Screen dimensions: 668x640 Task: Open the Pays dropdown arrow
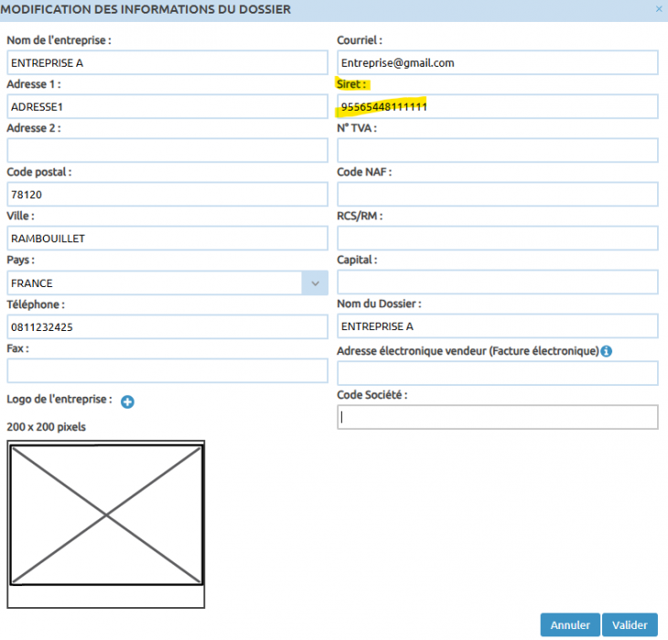(315, 283)
